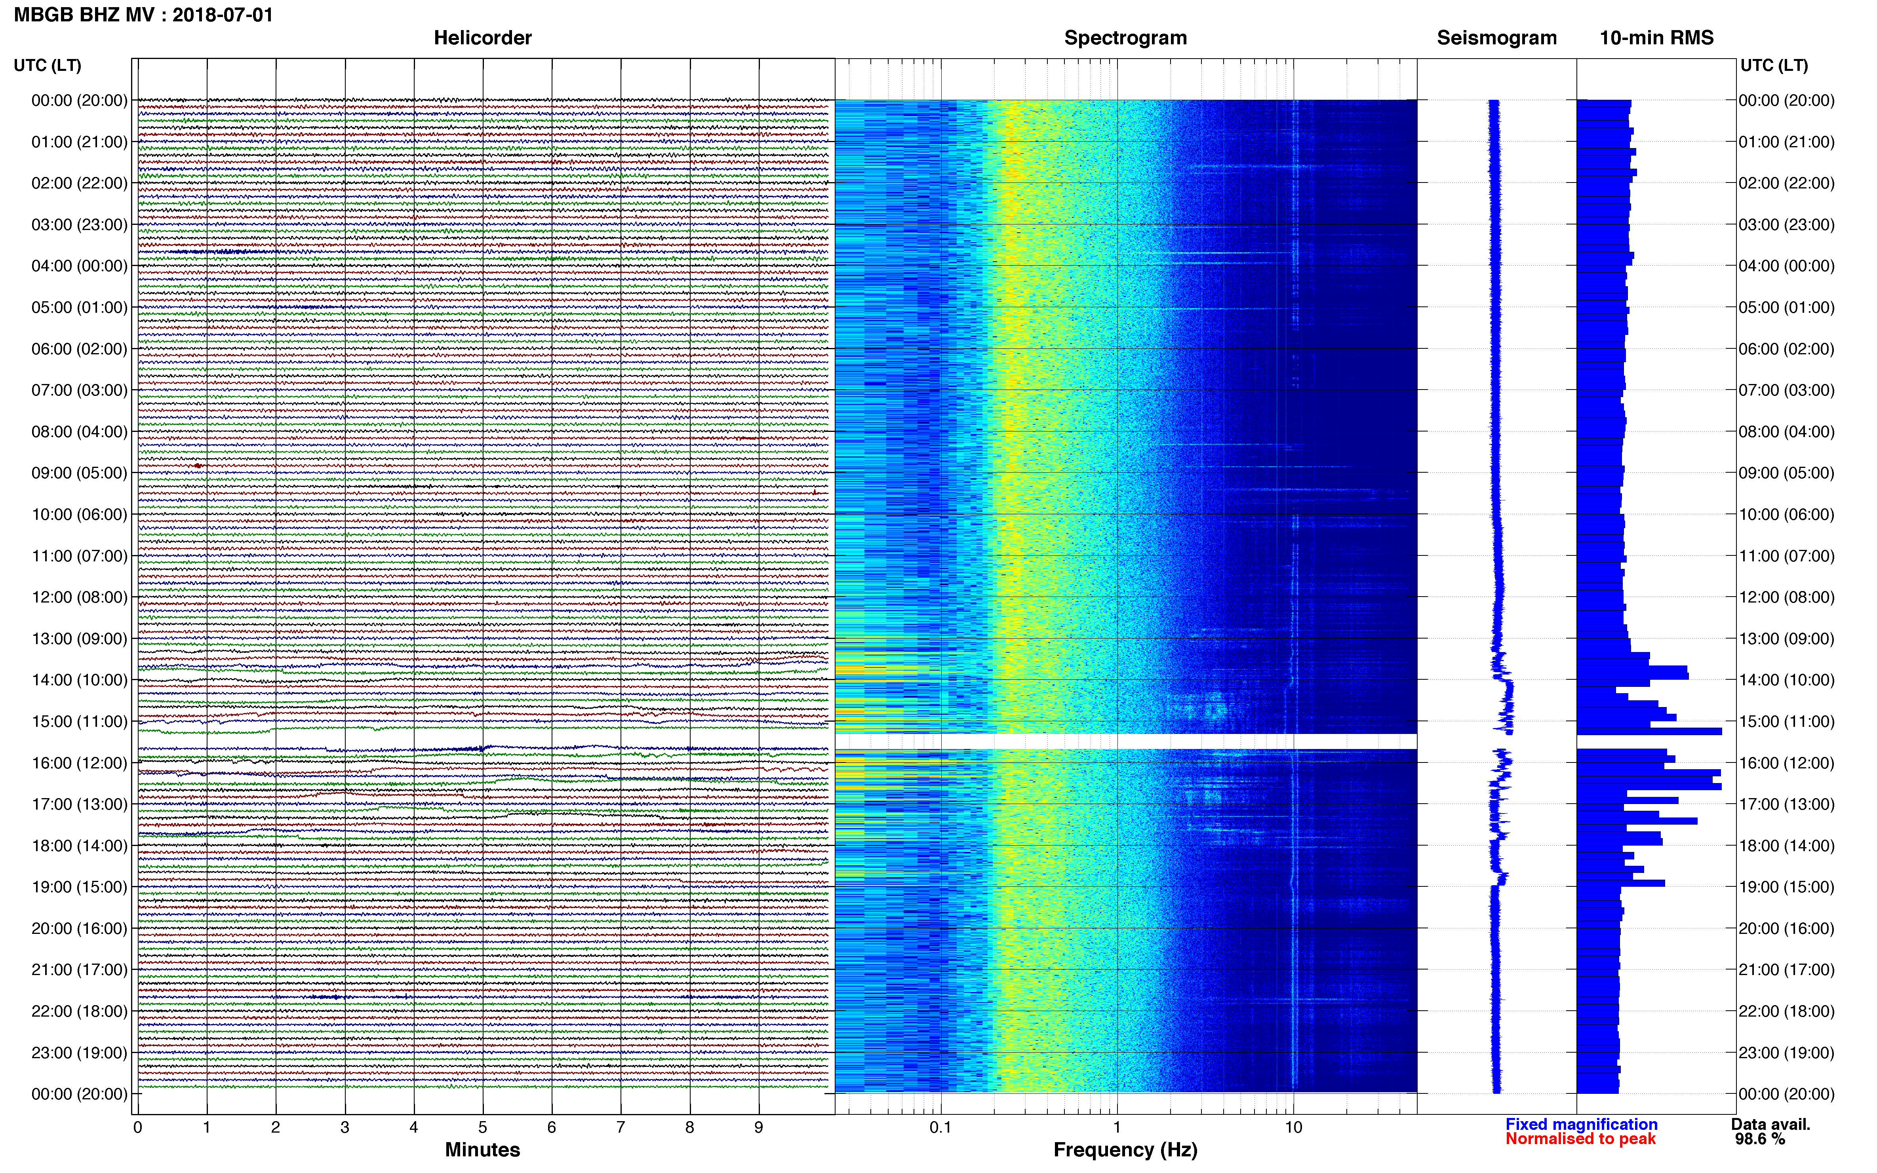1877x1173 pixels.
Task: Select the '10-min RMS' panel heading
Action: pyautogui.click(x=1657, y=38)
